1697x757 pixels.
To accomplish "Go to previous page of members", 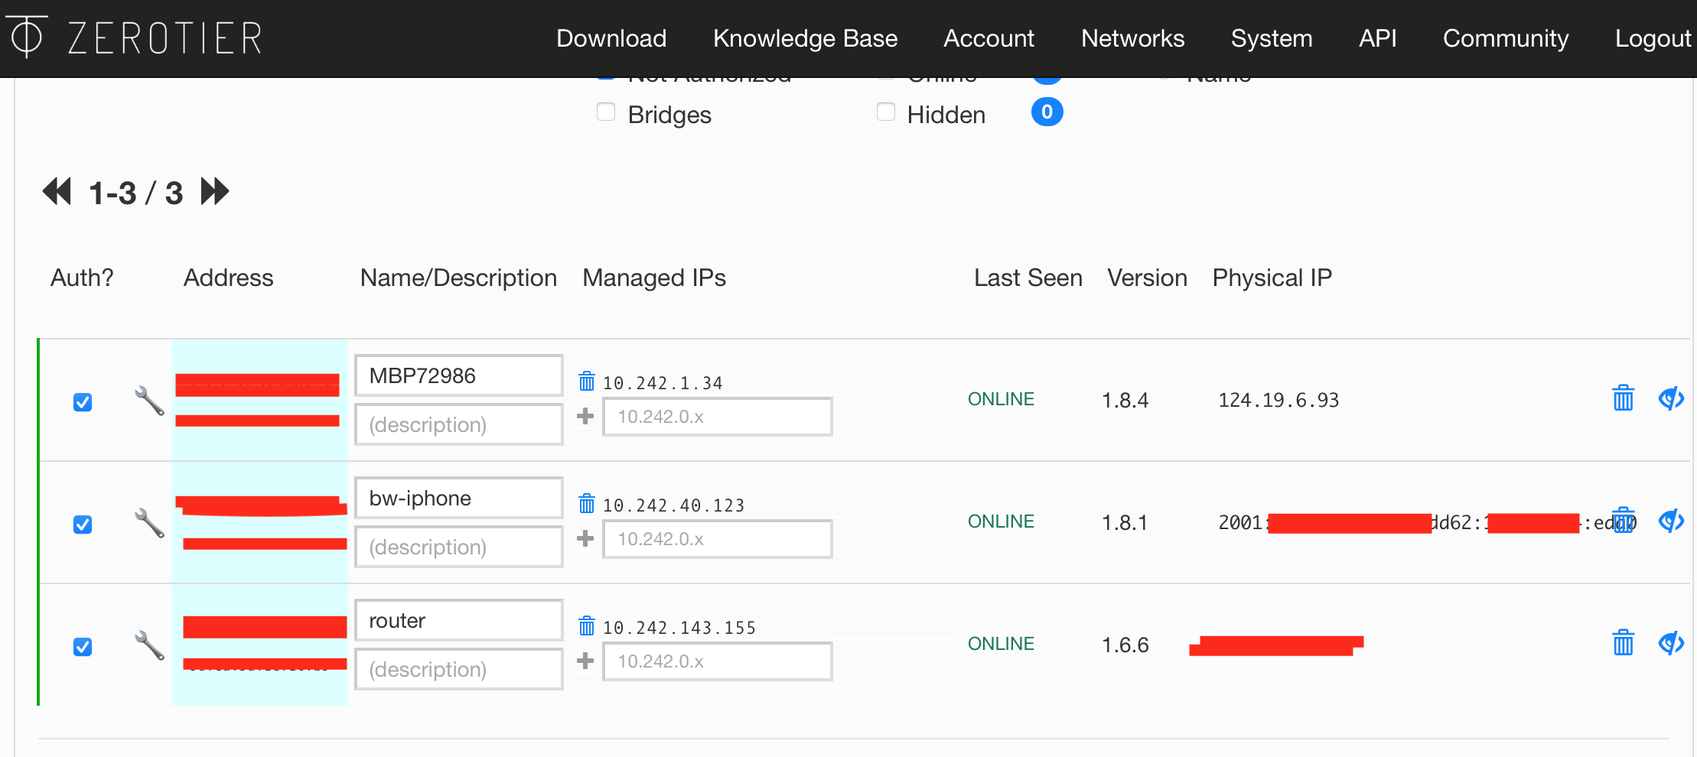I will pyautogui.click(x=57, y=191).
